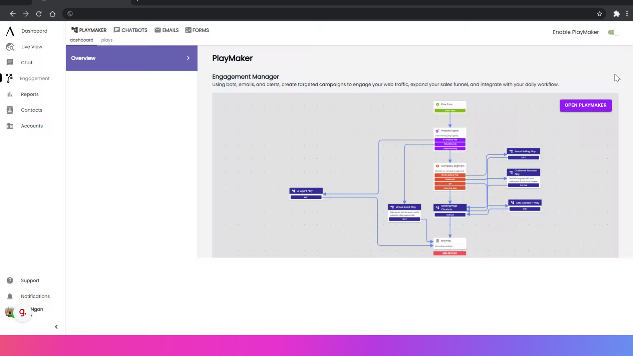Switch to the PLAYMAKER tab
This screenshot has width=633, height=356.
click(89, 30)
